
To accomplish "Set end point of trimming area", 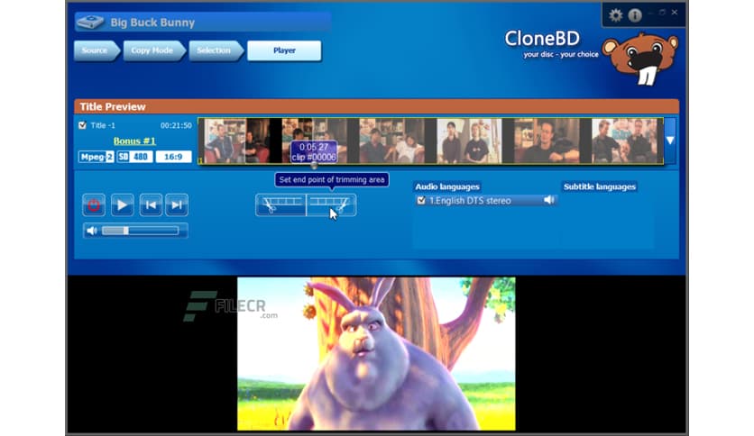I will tap(331, 205).
